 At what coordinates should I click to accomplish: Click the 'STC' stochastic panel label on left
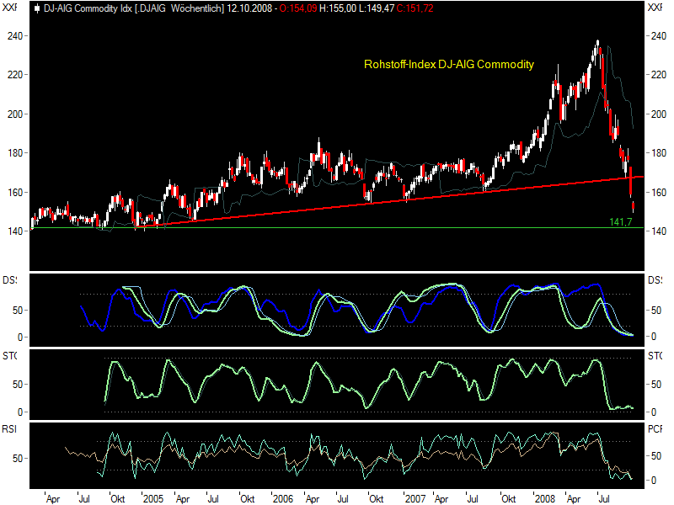click(x=10, y=356)
